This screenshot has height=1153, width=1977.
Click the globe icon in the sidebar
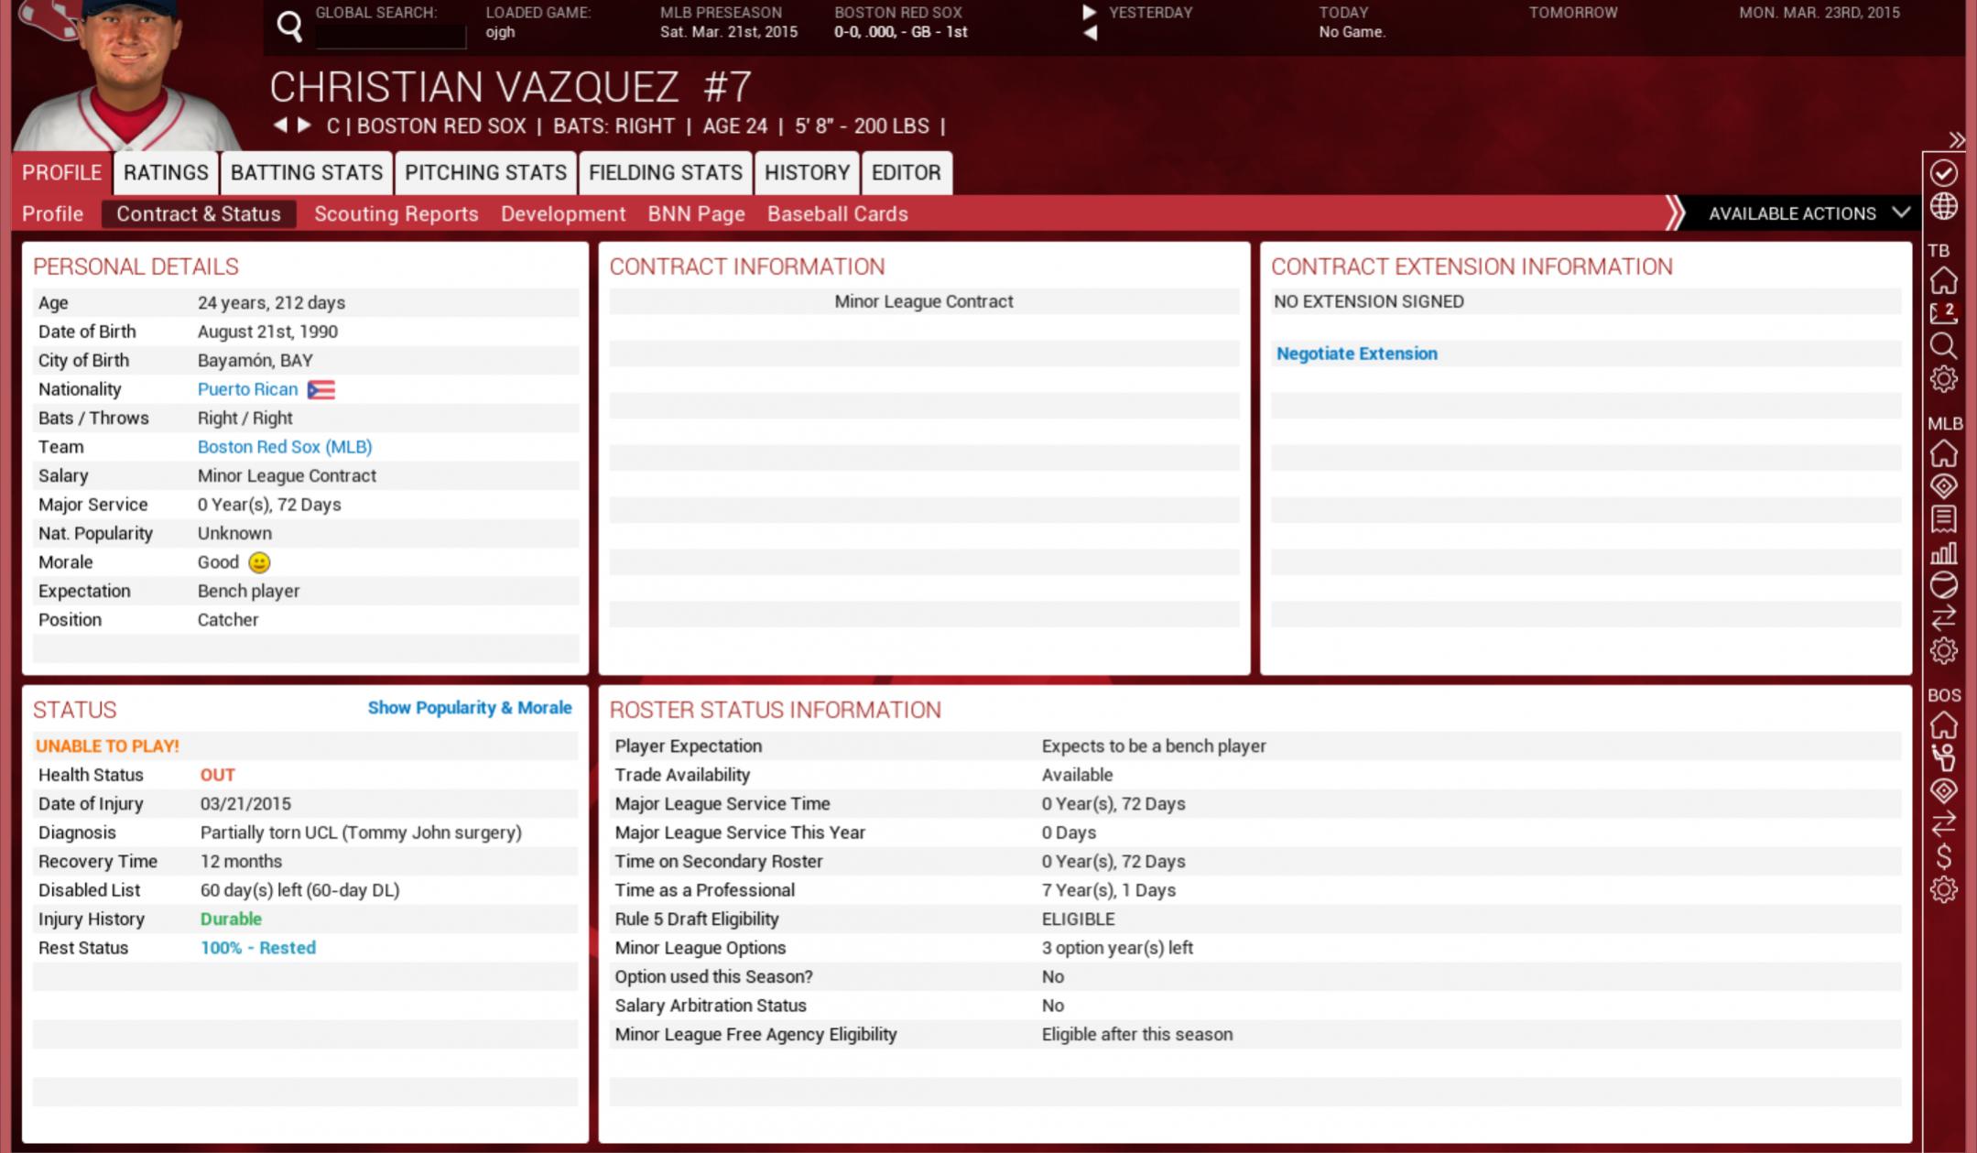1943,207
